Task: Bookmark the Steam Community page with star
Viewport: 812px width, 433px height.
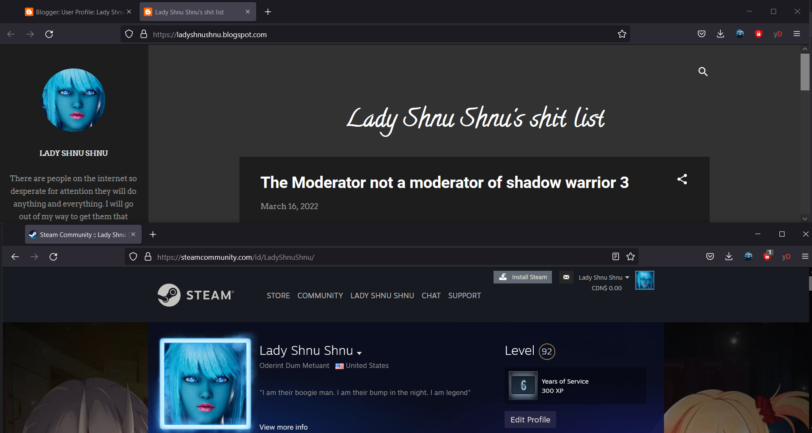Action: tap(631, 257)
